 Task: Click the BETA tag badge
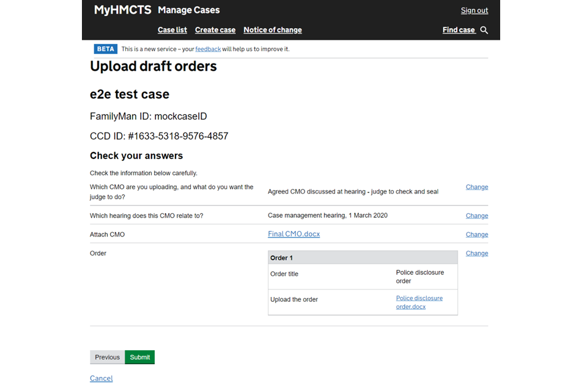tap(105, 49)
